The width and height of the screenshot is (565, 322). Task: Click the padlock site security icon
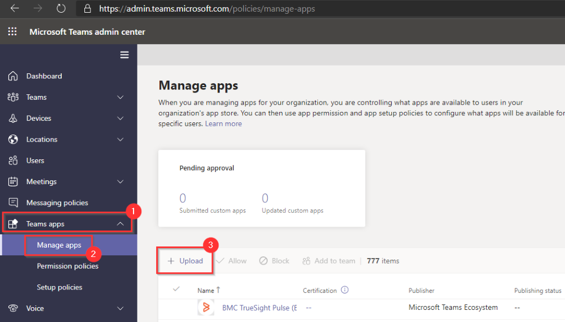(x=87, y=9)
